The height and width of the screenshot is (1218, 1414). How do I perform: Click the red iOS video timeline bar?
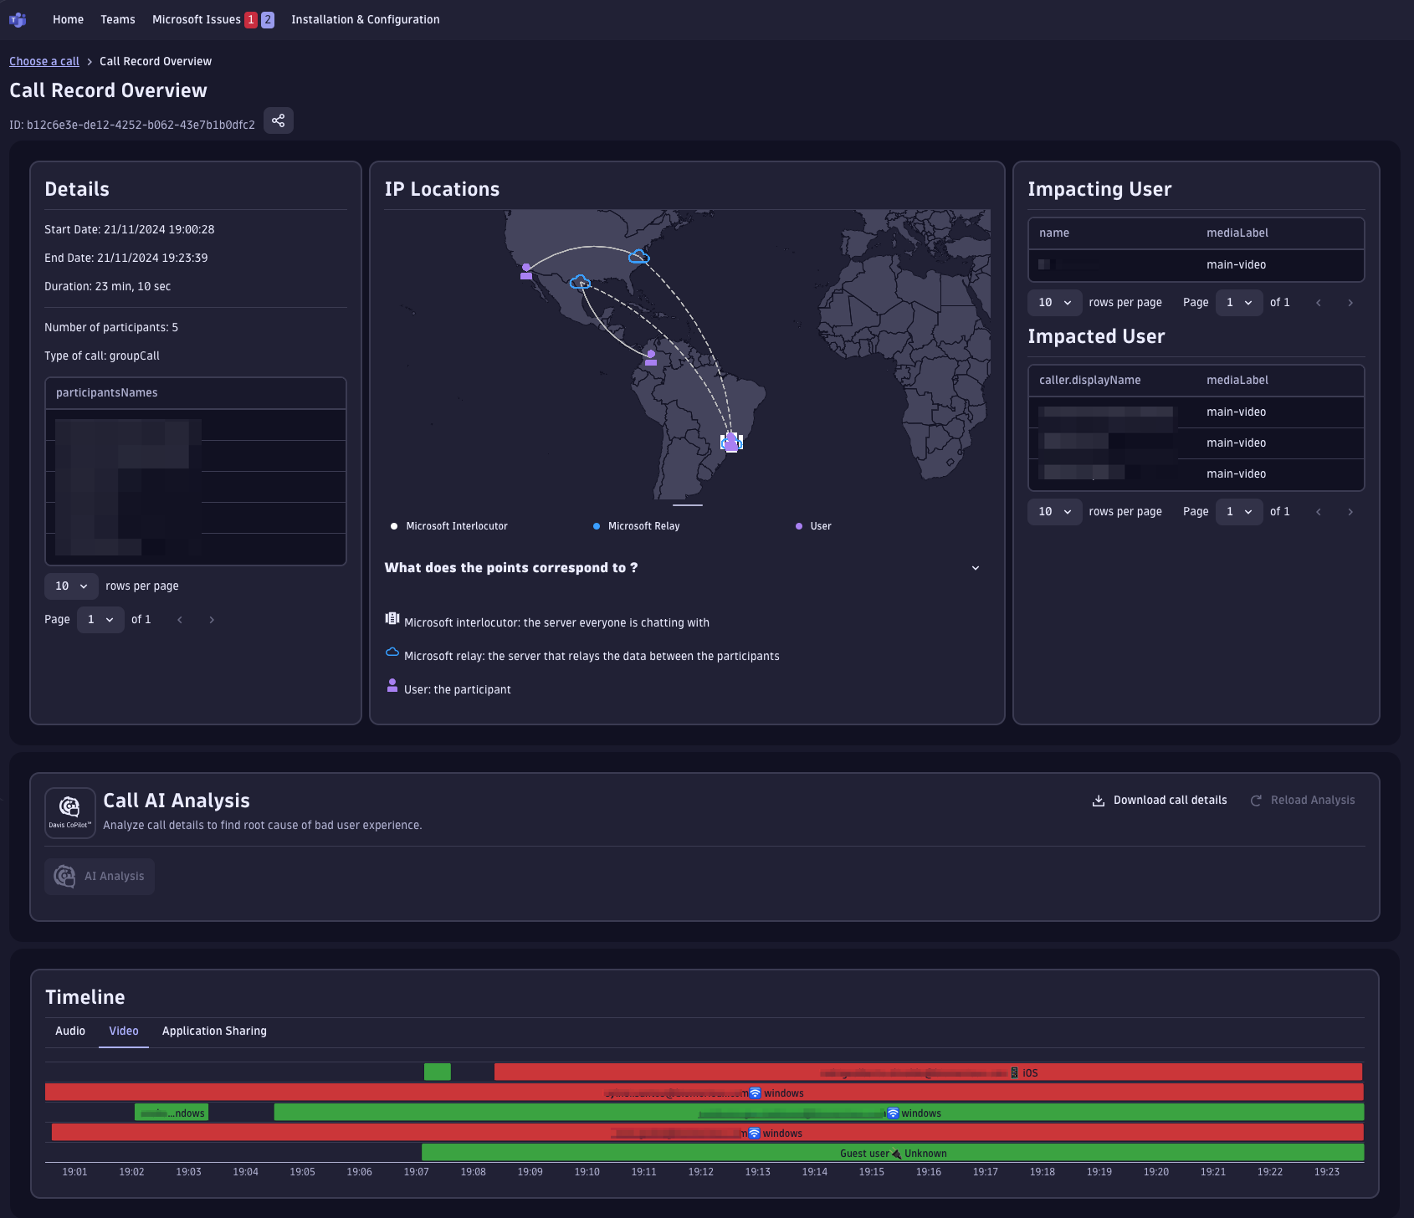click(928, 1072)
